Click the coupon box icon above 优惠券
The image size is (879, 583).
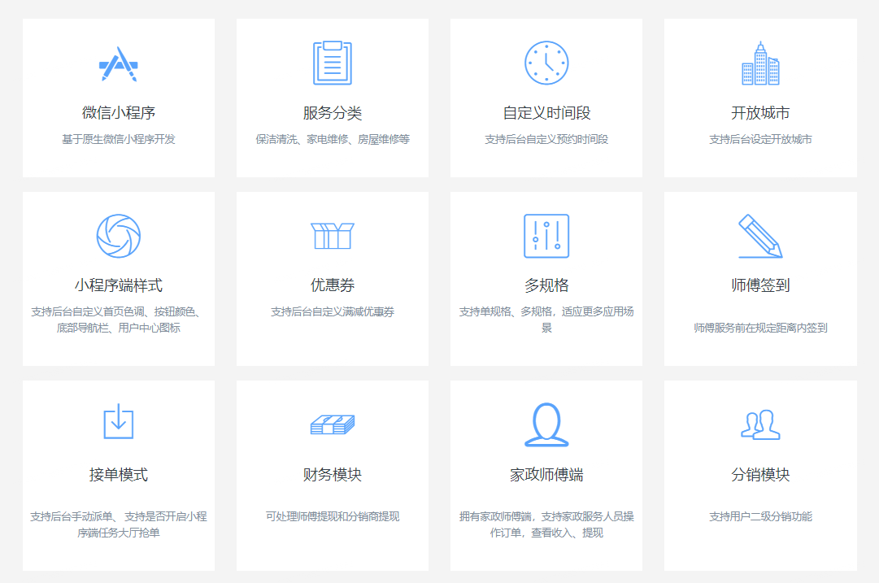tap(333, 236)
